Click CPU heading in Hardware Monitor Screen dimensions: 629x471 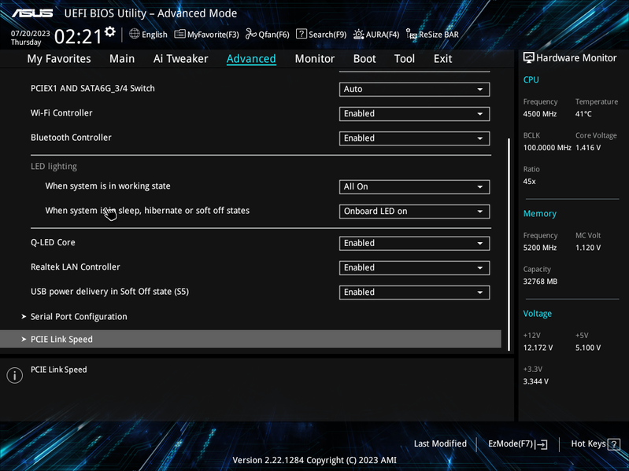pyautogui.click(x=531, y=79)
